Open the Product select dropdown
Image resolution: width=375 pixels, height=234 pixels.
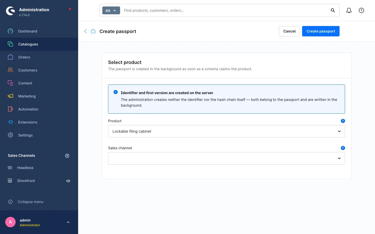[x=227, y=131]
